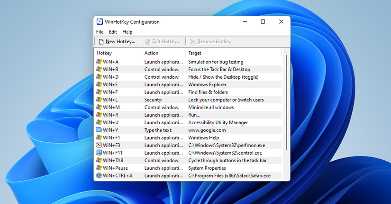The height and width of the screenshot is (204, 391).
Task: Click the Safari compass icon beside WIN+CTRL+A
Action: tap(99, 176)
